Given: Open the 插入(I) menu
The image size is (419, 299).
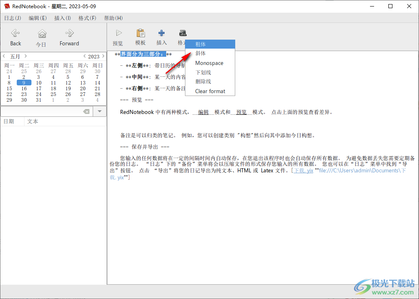Looking at the screenshot, I should point(62,18).
